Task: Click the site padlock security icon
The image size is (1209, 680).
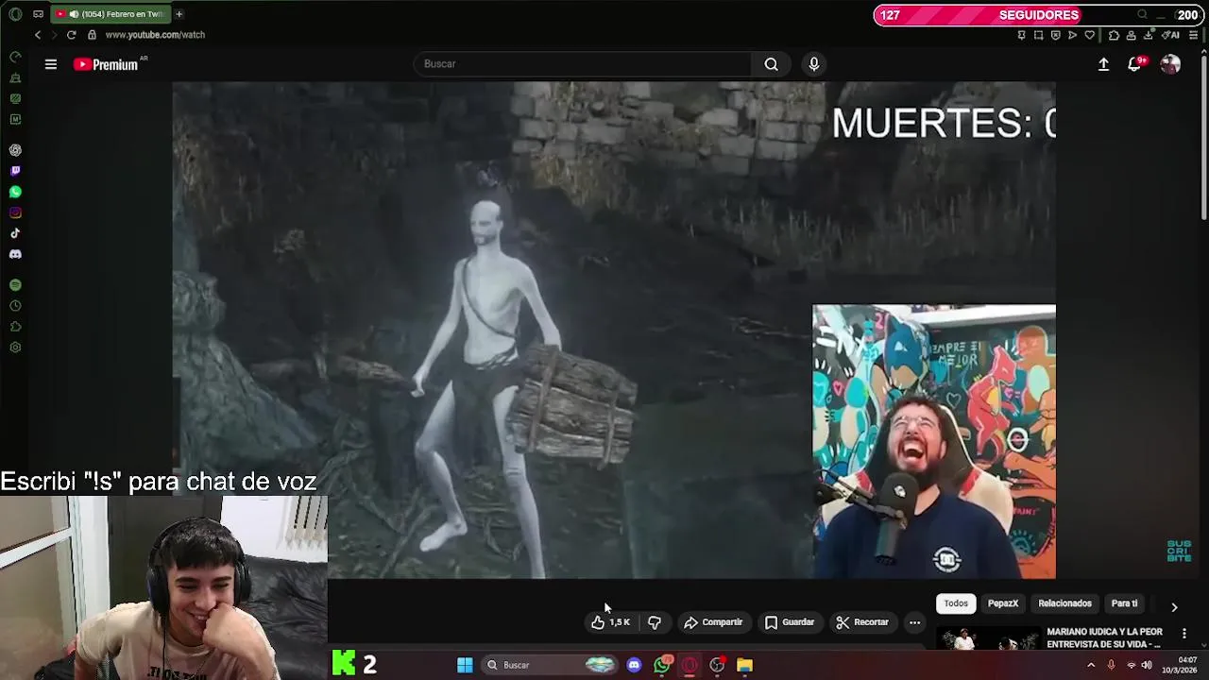Action: (92, 35)
